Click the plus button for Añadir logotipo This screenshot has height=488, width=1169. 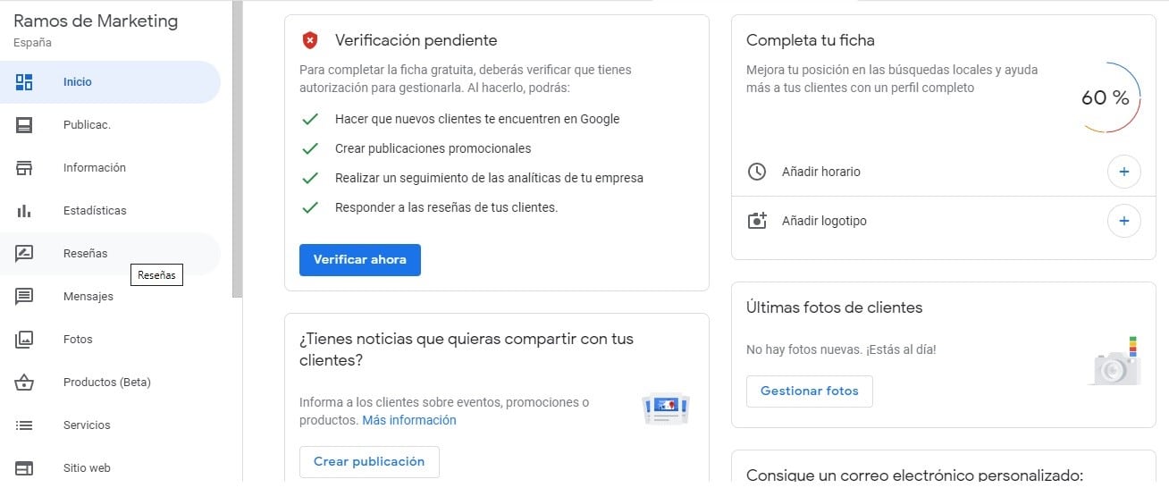tap(1124, 221)
